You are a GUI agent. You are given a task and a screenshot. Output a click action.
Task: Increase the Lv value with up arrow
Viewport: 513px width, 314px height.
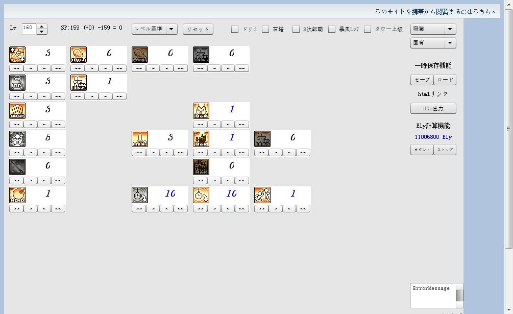tap(42, 27)
